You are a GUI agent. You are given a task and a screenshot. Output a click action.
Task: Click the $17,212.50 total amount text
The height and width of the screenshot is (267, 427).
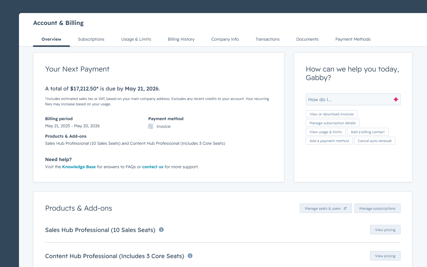click(x=84, y=89)
